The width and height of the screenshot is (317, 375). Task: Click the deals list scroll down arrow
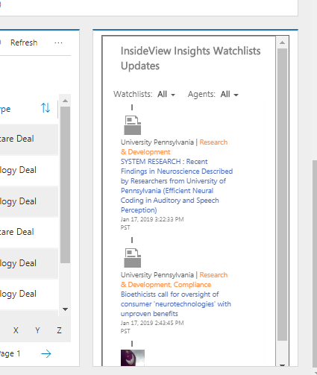point(66,309)
